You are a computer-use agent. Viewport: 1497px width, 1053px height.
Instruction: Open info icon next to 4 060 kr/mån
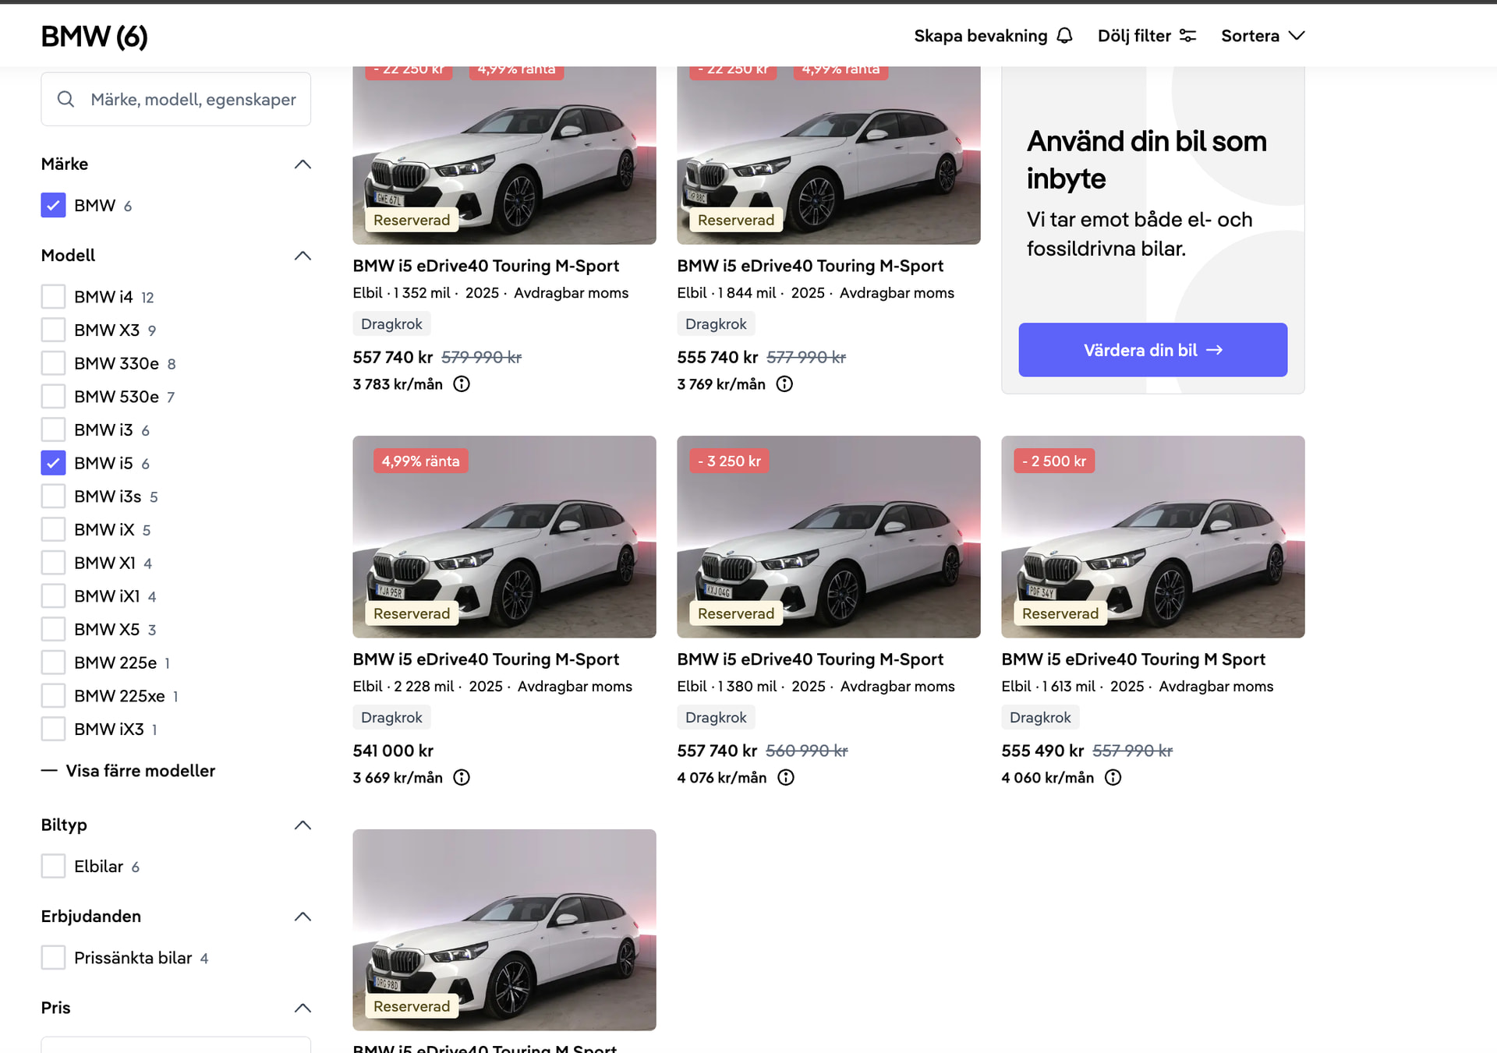(x=1113, y=778)
